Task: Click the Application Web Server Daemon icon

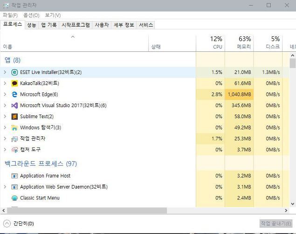Action: point(14,187)
